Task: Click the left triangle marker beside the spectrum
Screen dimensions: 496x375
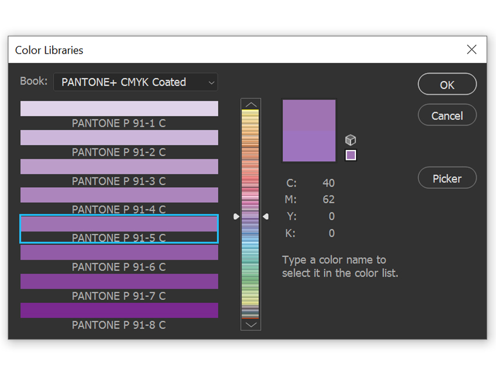Action: 236,216
